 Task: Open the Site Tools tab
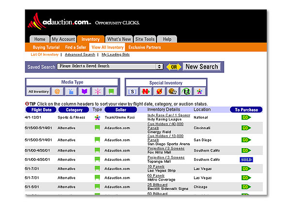click(145, 39)
